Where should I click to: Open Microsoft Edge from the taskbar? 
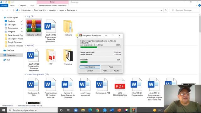tap(90, 110)
